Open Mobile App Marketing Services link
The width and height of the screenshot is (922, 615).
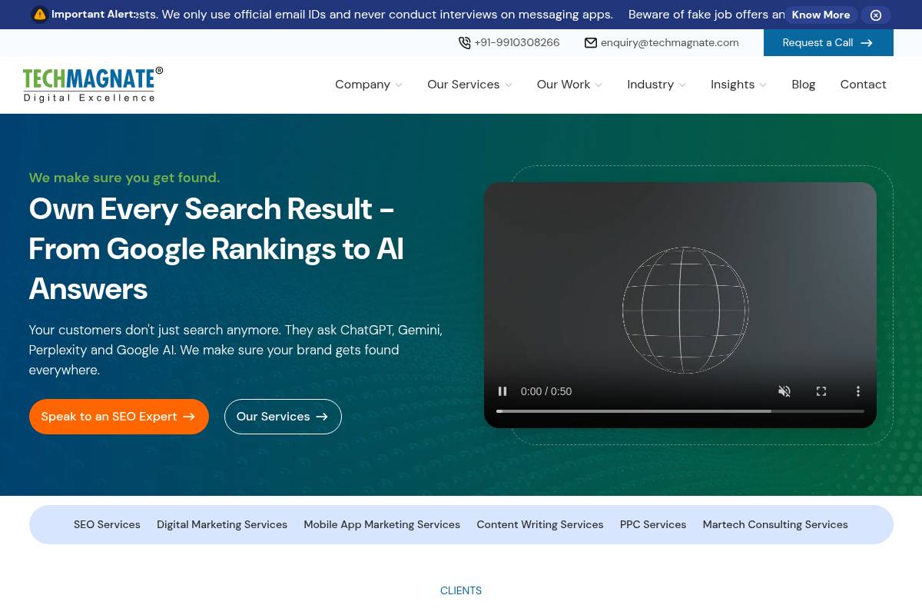pyautogui.click(x=382, y=524)
